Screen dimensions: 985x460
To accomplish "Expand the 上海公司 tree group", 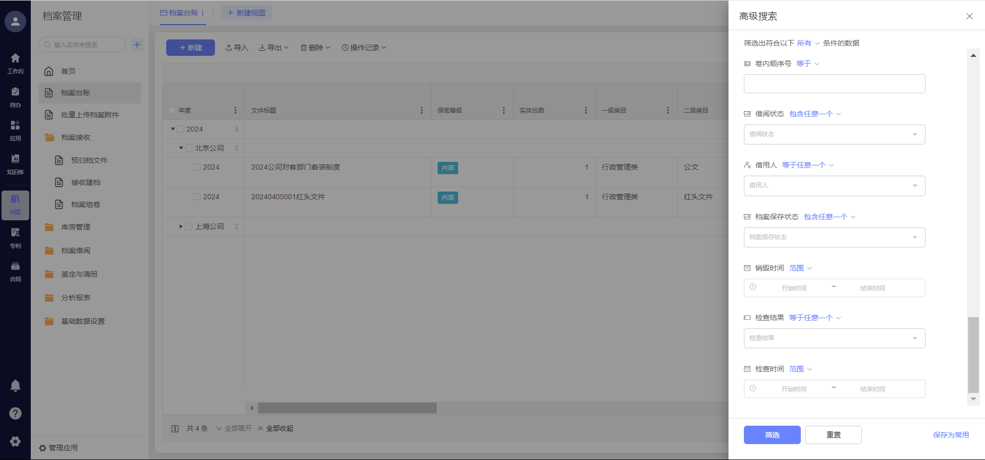I will coord(181,226).
